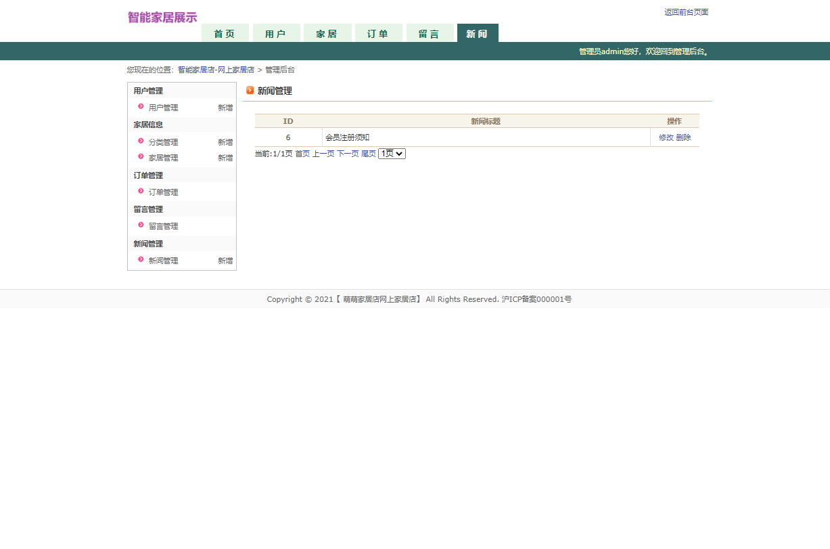Image resolution: width=830 pixels, height=549 pixels.
Task: Click the orange bullet icon beside 用户管理 in sidebar
Action: click(140, 107)
